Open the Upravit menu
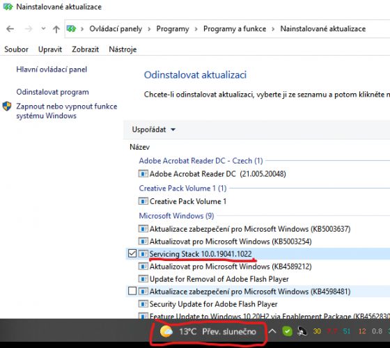Screen dimensions: 390x348 pyautogui.click(x=50, y=49)
